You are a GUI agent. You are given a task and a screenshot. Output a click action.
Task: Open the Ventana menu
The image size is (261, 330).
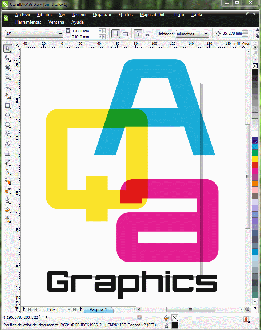(x=56, y=22)
